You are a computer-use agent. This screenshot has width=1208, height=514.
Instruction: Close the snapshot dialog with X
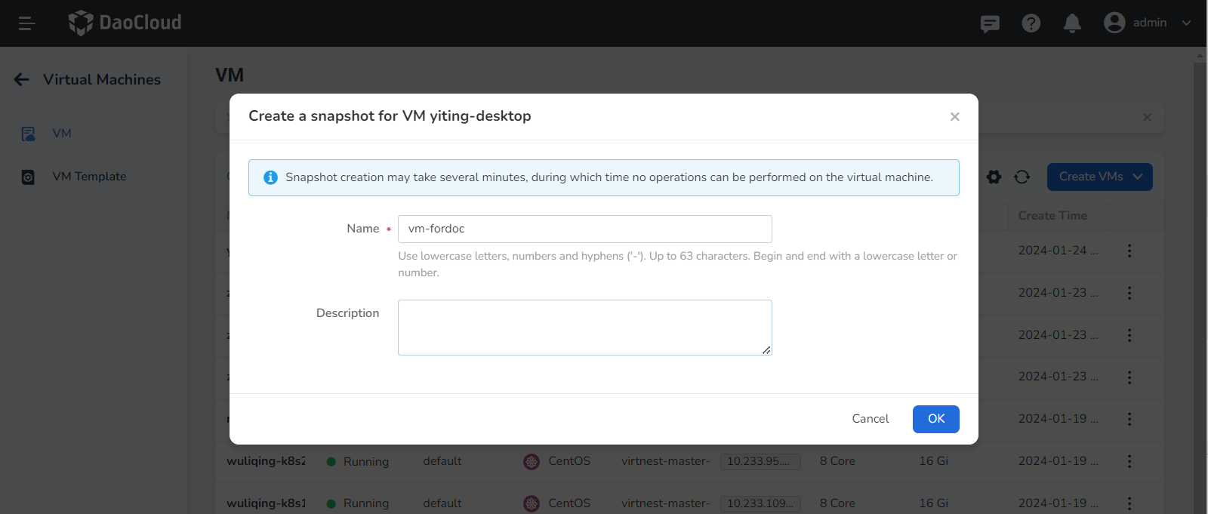(954, 117)
